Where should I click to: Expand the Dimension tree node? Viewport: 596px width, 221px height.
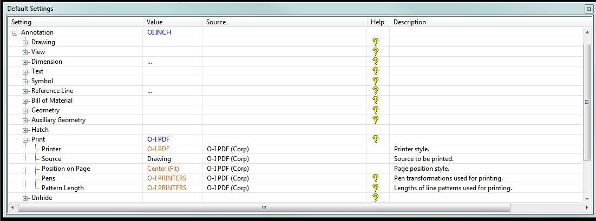(25, 62)
